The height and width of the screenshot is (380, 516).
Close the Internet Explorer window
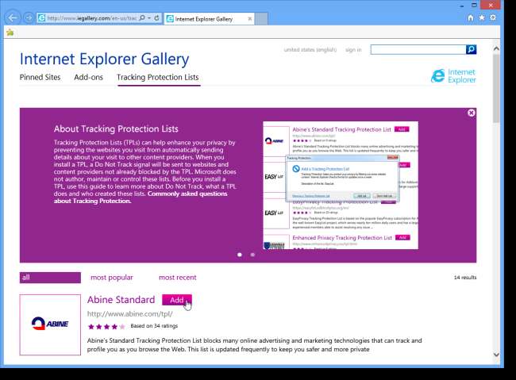click(491, 6)
